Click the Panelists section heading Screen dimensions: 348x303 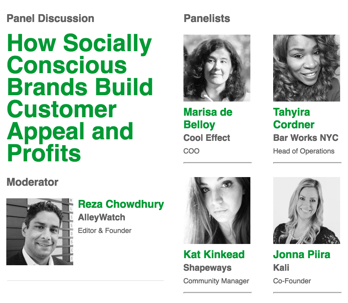tap(207, 18)
